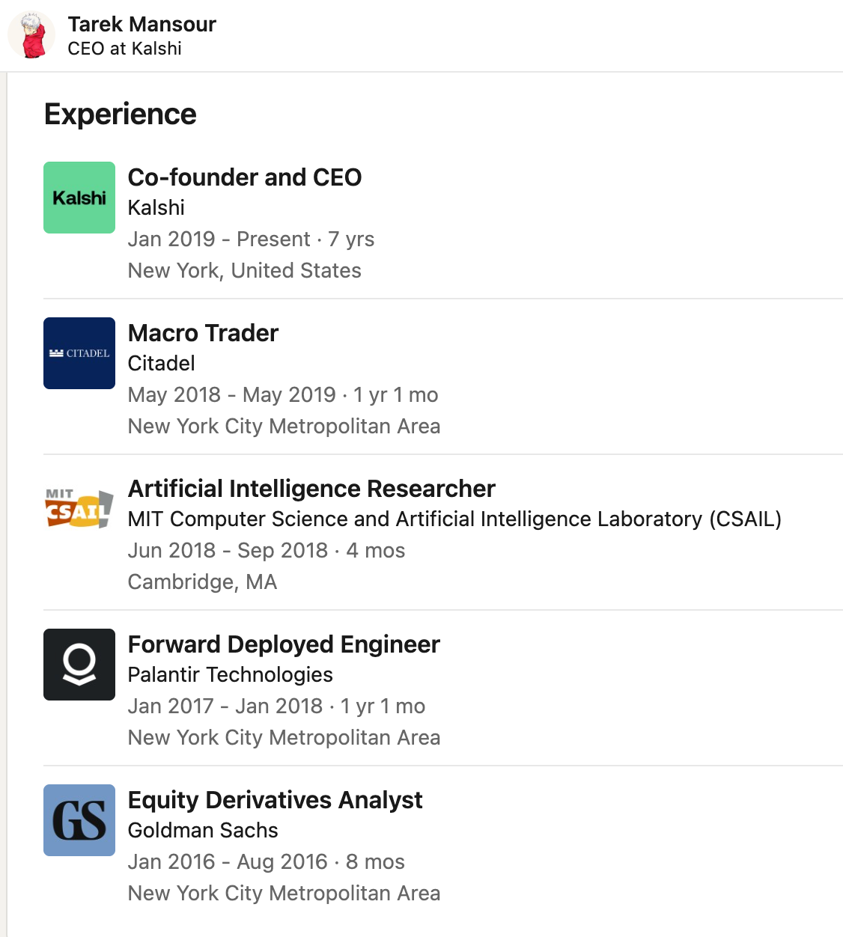Open the MIT CSAIL laboratory name

pyautogui.click(x=454, y=519)
